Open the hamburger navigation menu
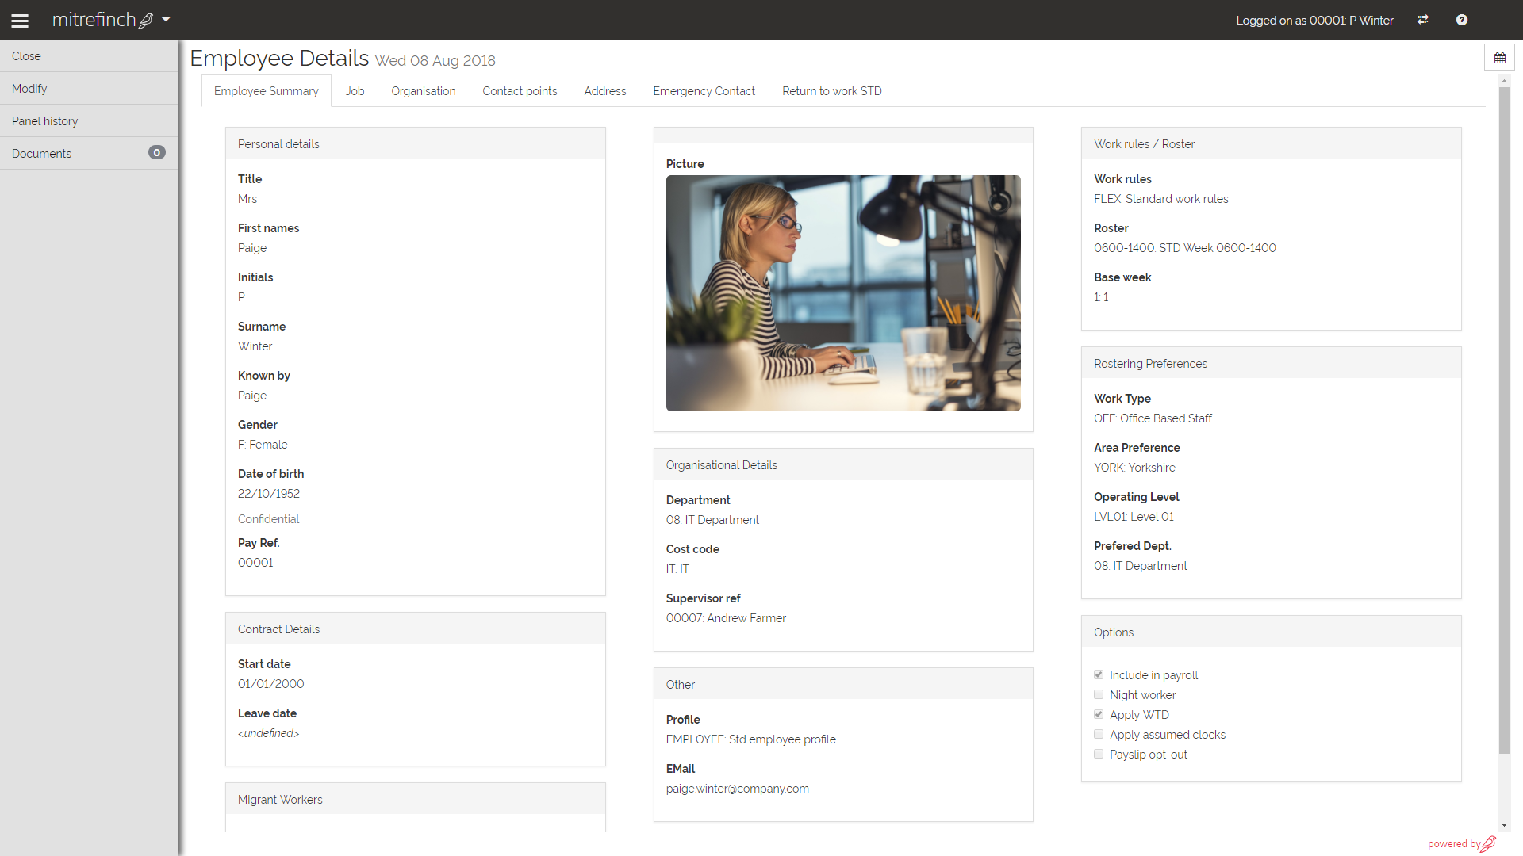The width and height of the screenshot is (1523, 856). 20,20
